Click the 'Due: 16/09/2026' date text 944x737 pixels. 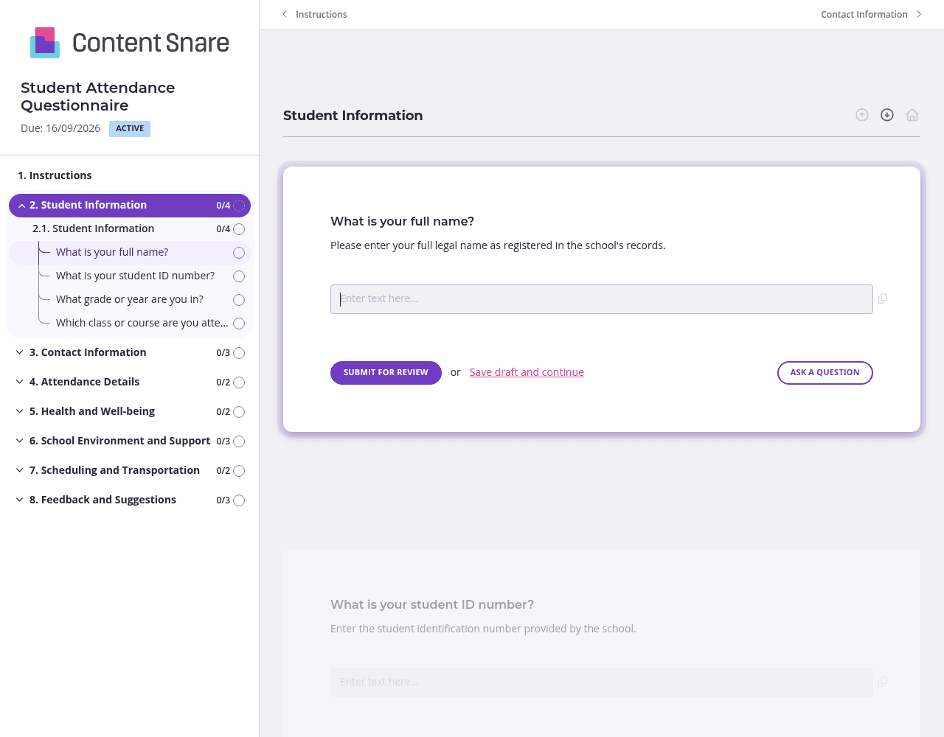pyautogui.click(x=60, y=128)
